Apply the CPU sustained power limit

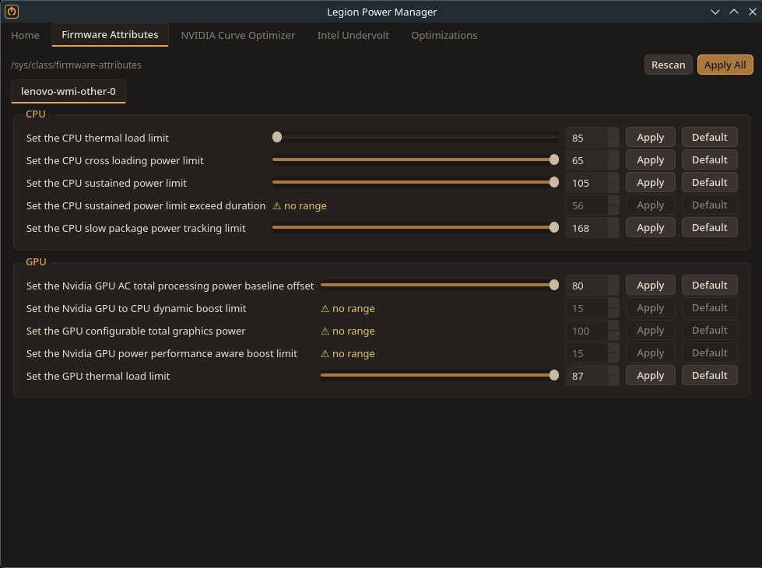click(x=650, y=183)
